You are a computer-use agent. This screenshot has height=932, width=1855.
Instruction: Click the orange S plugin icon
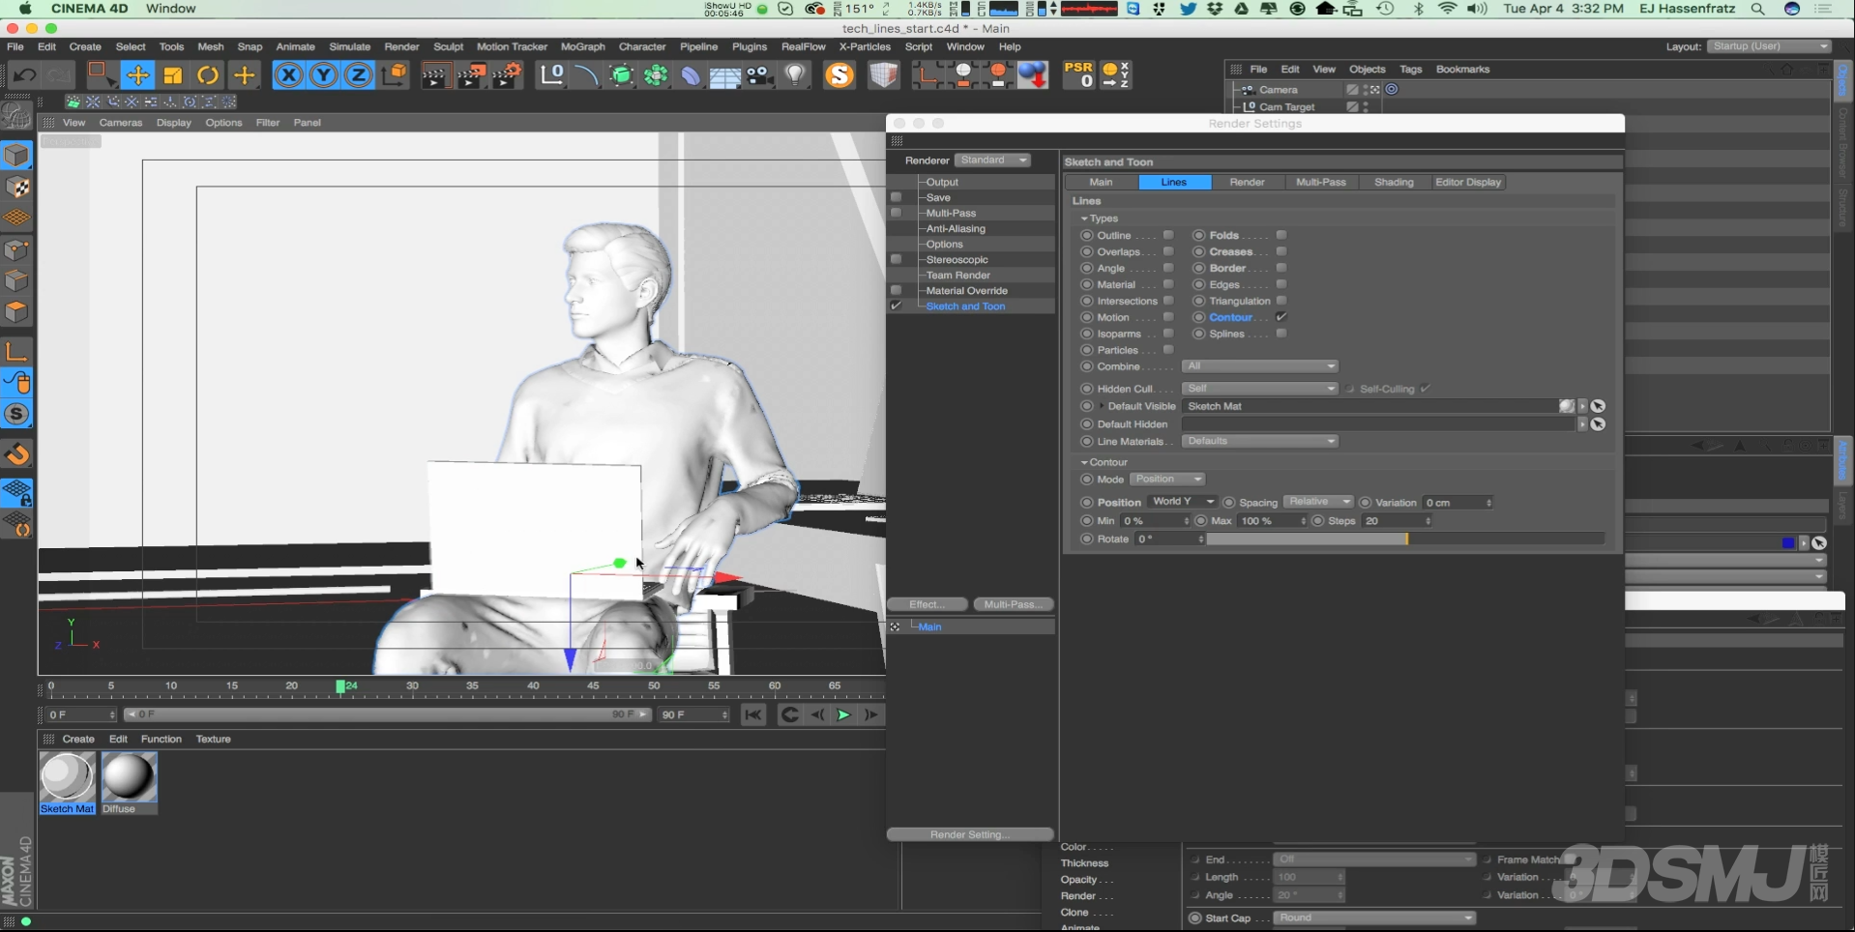click(839, 74)
